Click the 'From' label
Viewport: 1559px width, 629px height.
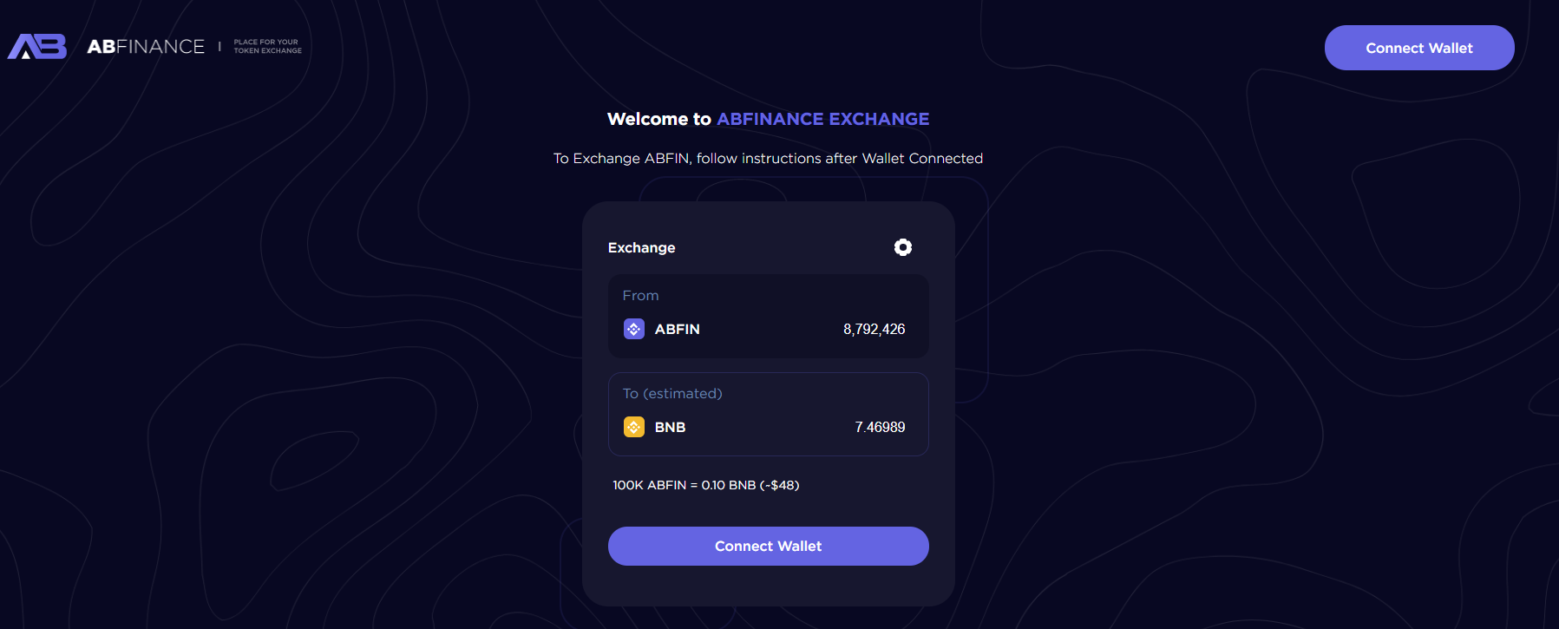click(640, 296)
